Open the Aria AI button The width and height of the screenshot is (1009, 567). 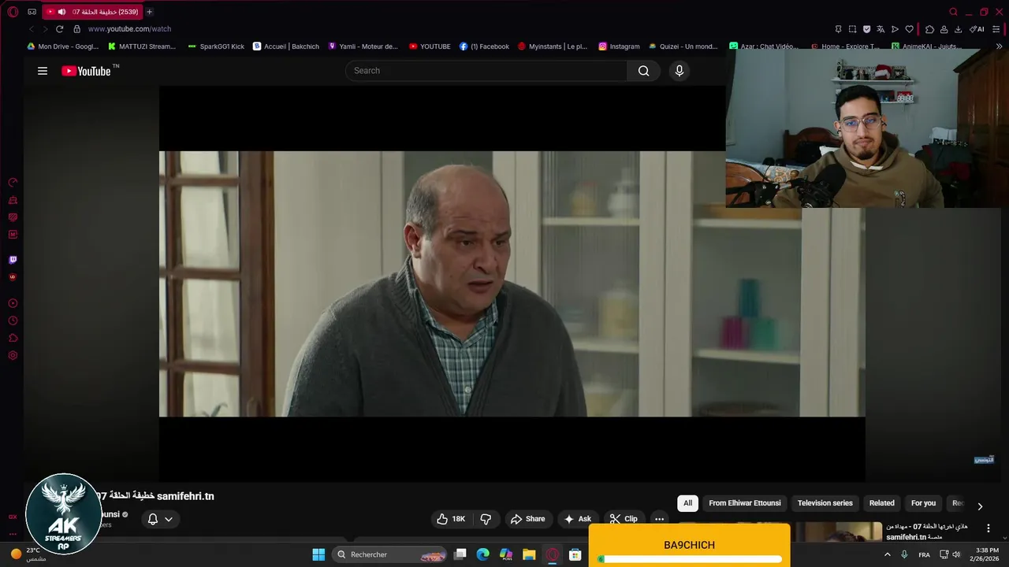[x=977, y=29]
